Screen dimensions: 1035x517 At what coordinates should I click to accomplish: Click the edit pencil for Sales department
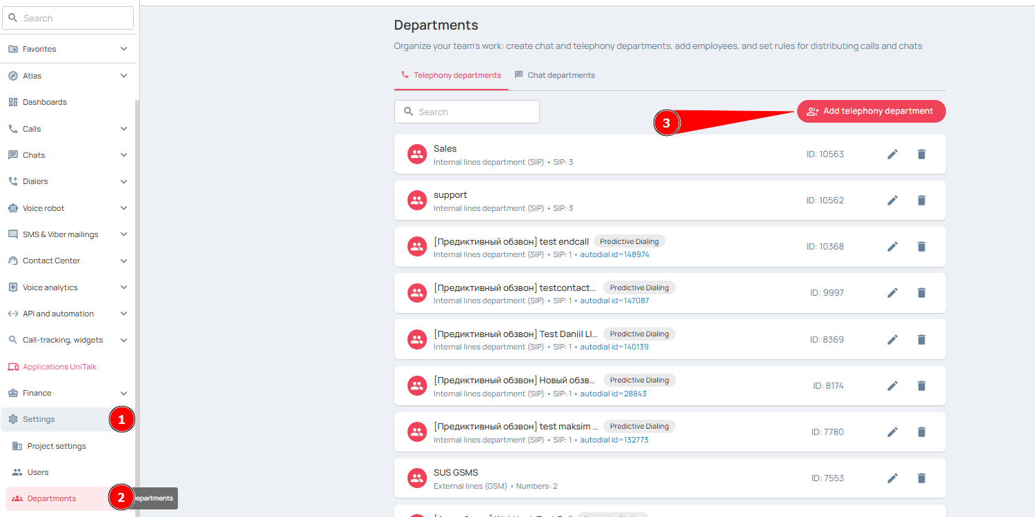892,154
